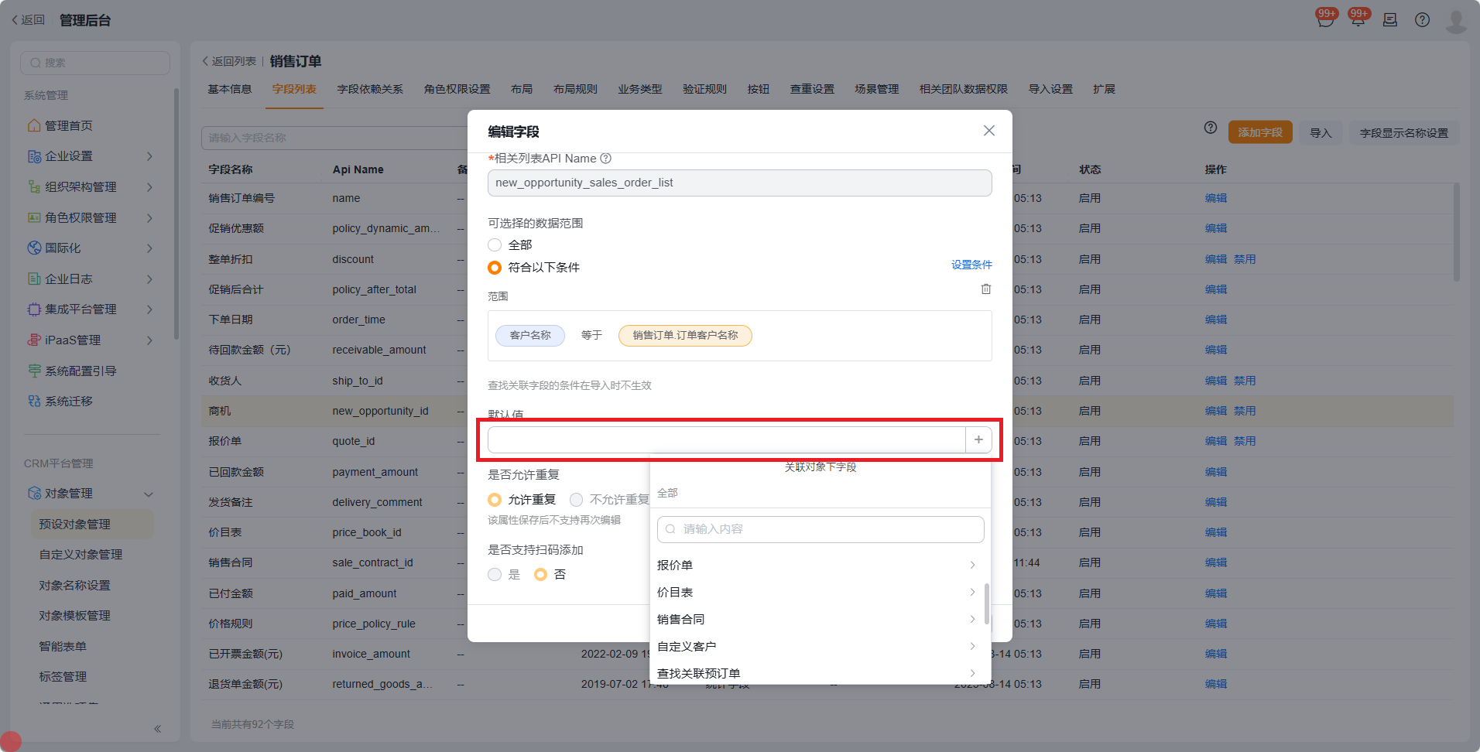Switch to the 布局规则 tab
Screen dimensions: 1480x752
pos(575,89)
